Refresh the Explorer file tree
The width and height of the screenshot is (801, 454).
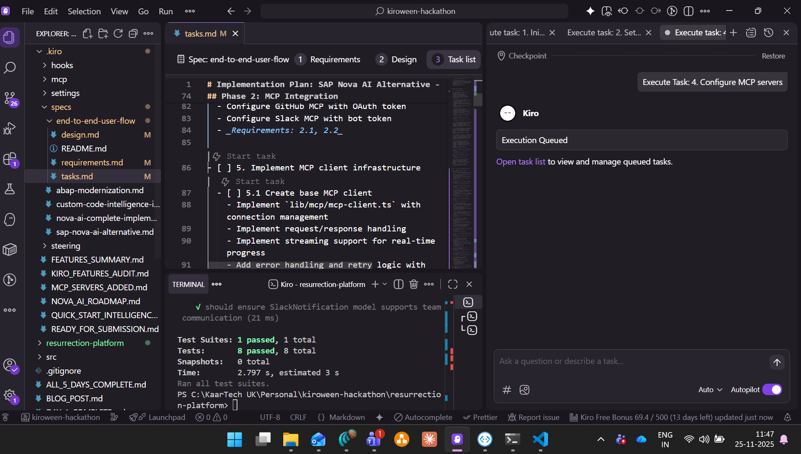pos(118,34)
